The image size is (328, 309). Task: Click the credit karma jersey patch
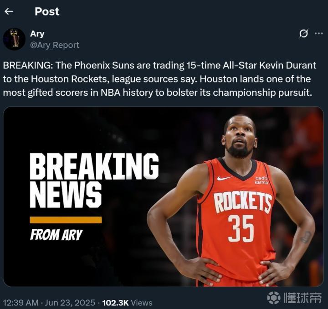[x=261, y=180]
